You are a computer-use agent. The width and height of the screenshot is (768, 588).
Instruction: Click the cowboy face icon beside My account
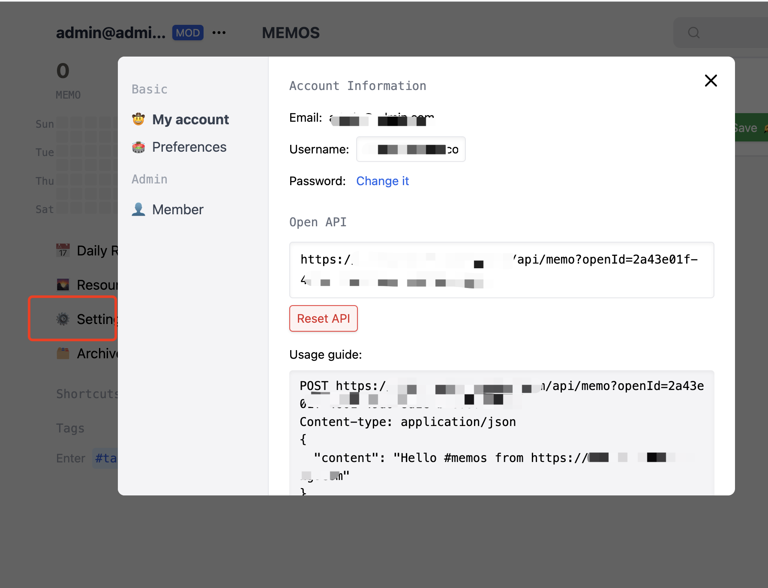[x=138, y=119]
